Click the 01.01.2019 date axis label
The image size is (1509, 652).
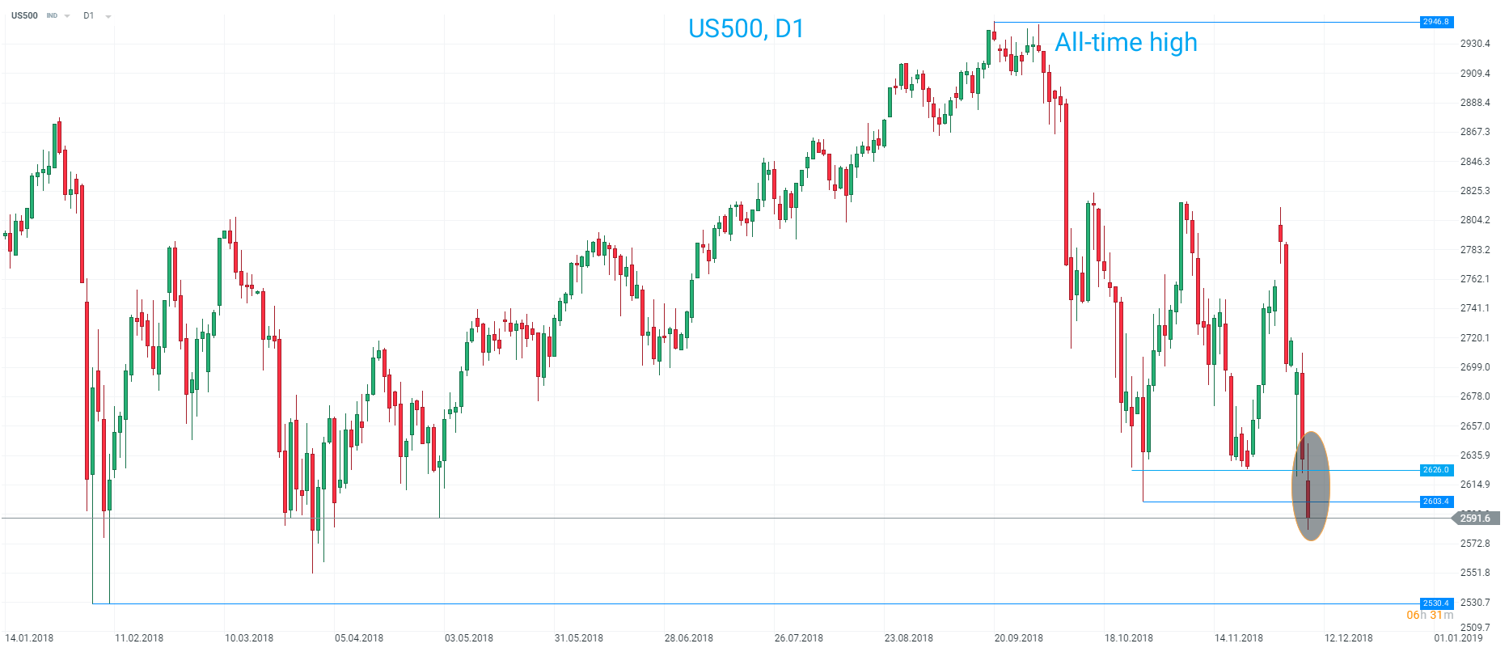pos(1458,638)
